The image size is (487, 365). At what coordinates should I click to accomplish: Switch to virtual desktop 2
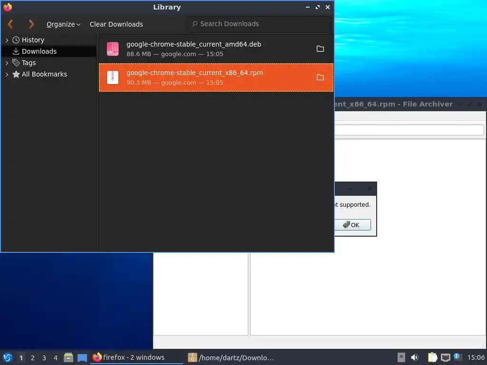pyautogui.click(x=33, y=358)
